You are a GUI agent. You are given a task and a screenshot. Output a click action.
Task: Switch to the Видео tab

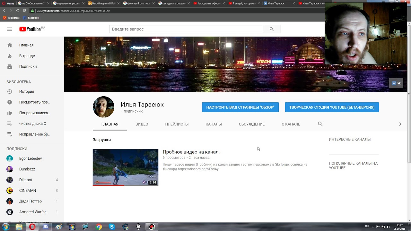[x=142, y=124]
